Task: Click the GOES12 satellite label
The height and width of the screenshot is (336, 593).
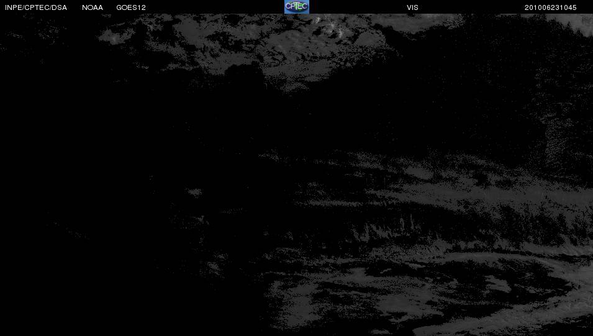Action: 131,7
